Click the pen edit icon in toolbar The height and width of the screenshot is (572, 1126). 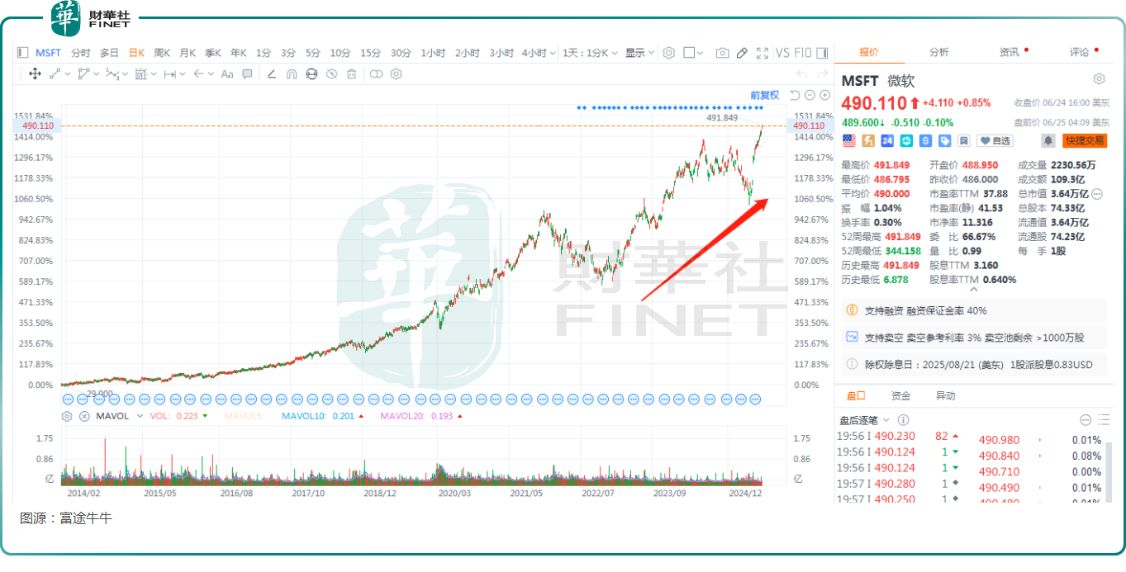[742, 53]
